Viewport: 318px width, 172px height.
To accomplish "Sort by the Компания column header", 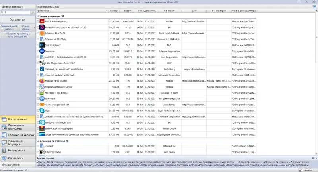I will tap(169, 11).
